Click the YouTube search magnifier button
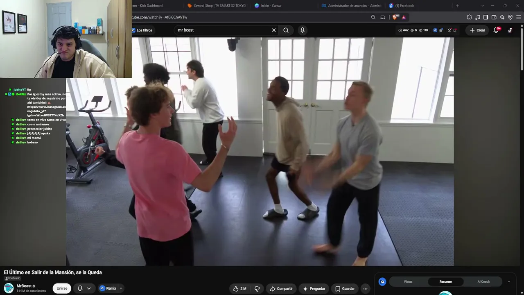Screen dimensions: 524x295 286,30
